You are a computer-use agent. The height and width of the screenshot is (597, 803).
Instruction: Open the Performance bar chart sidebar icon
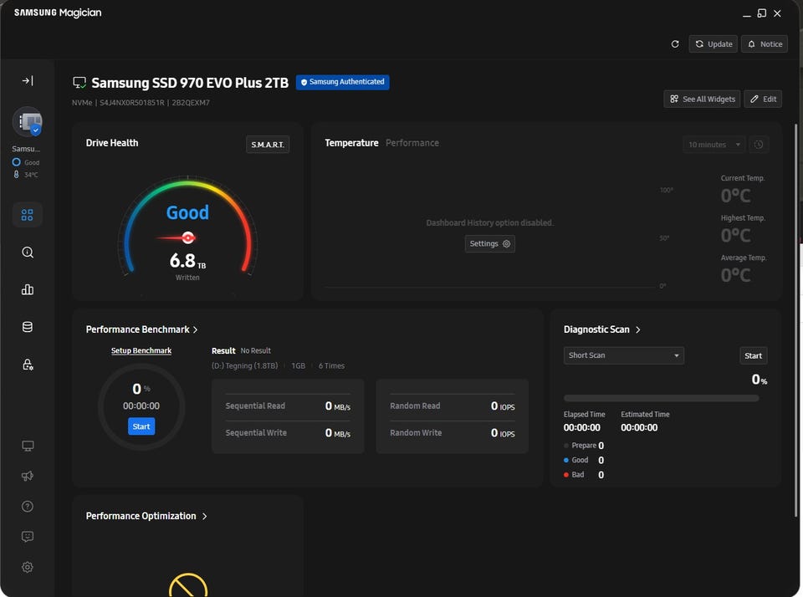pos(28,289)
